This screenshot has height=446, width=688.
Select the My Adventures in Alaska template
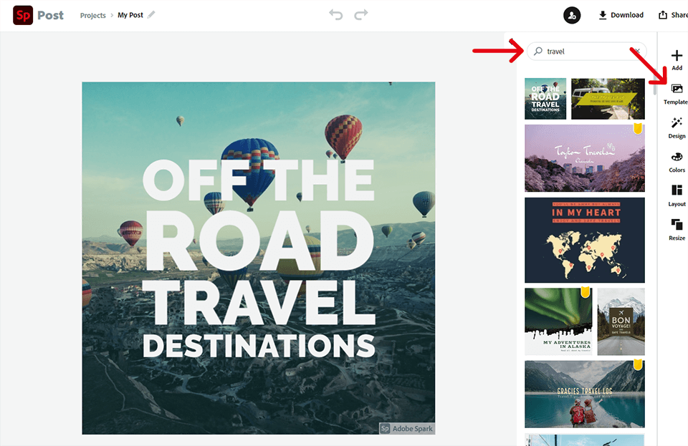pyautogui.click(x=558, y=321)
